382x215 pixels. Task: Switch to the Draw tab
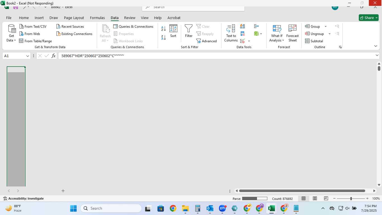coord(54,18)
